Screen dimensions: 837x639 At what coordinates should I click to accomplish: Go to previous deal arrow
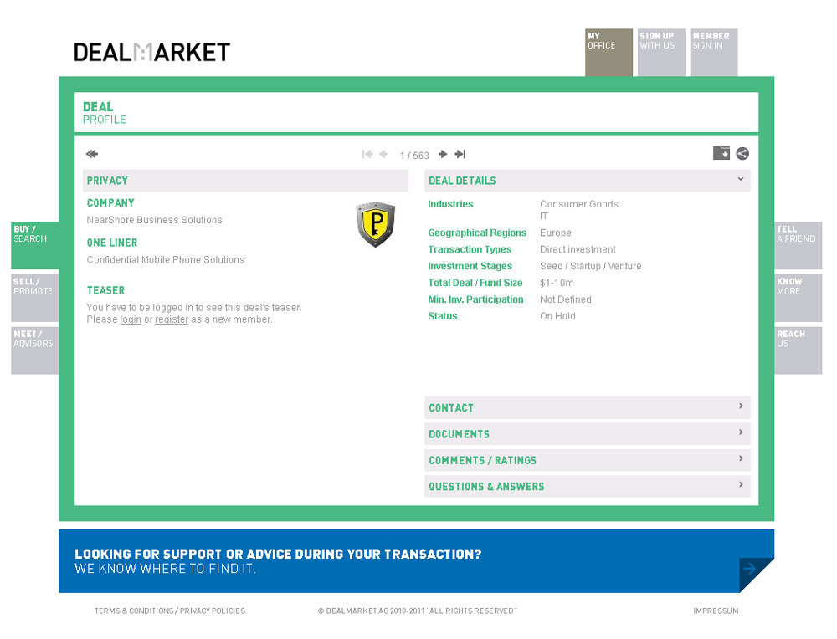(383, 154)
